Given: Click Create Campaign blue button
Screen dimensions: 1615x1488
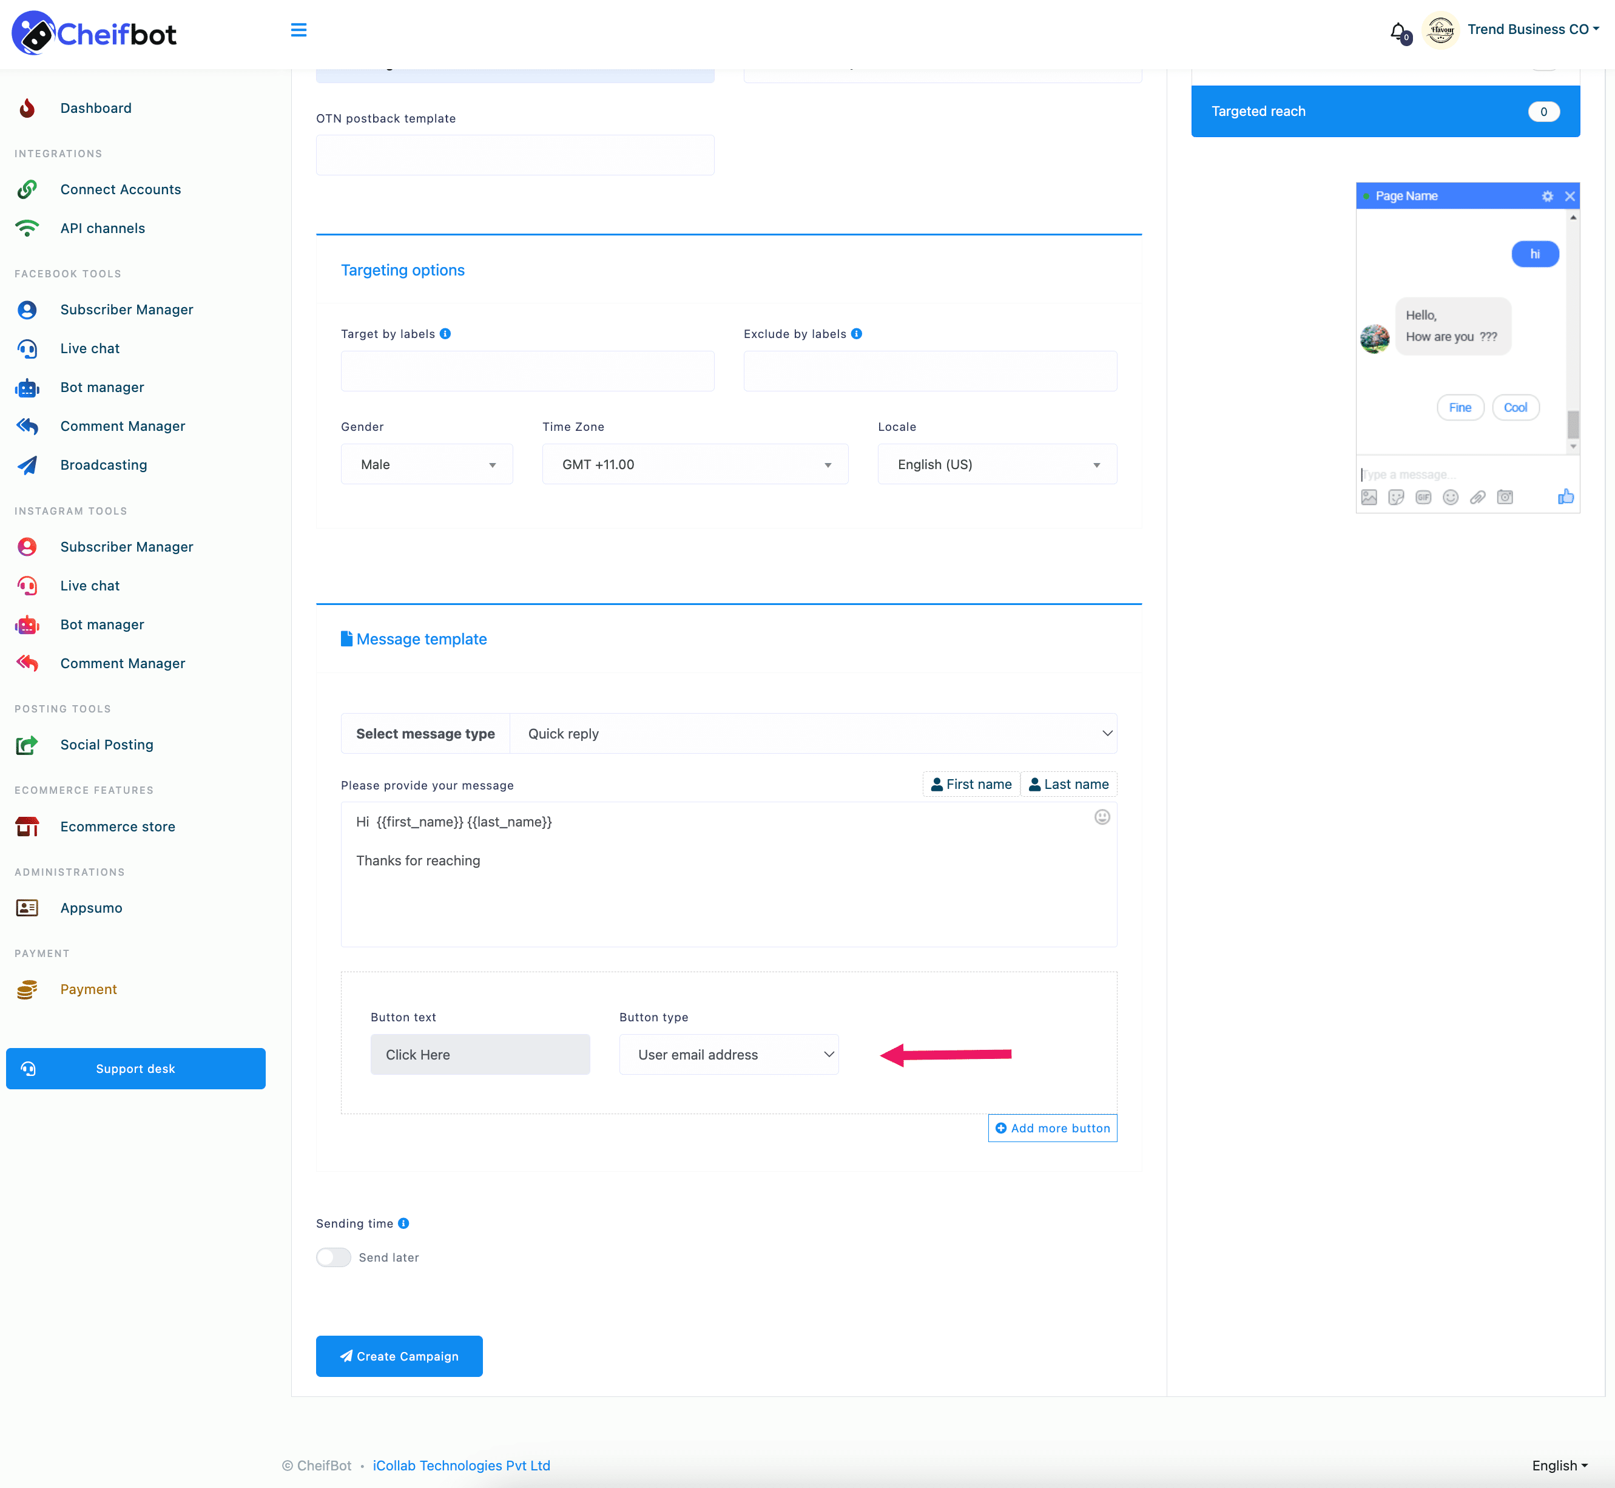Looking at the screenshot, I should click(x=400, y=1356).
